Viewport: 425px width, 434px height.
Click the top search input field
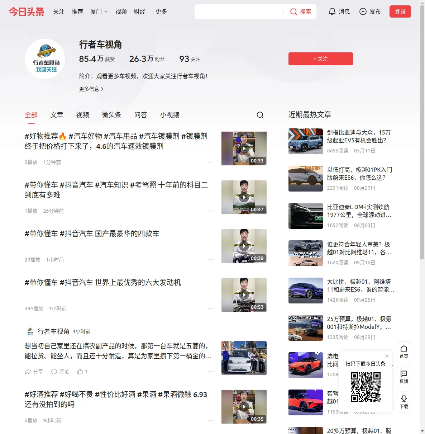(x=240, y=12)
